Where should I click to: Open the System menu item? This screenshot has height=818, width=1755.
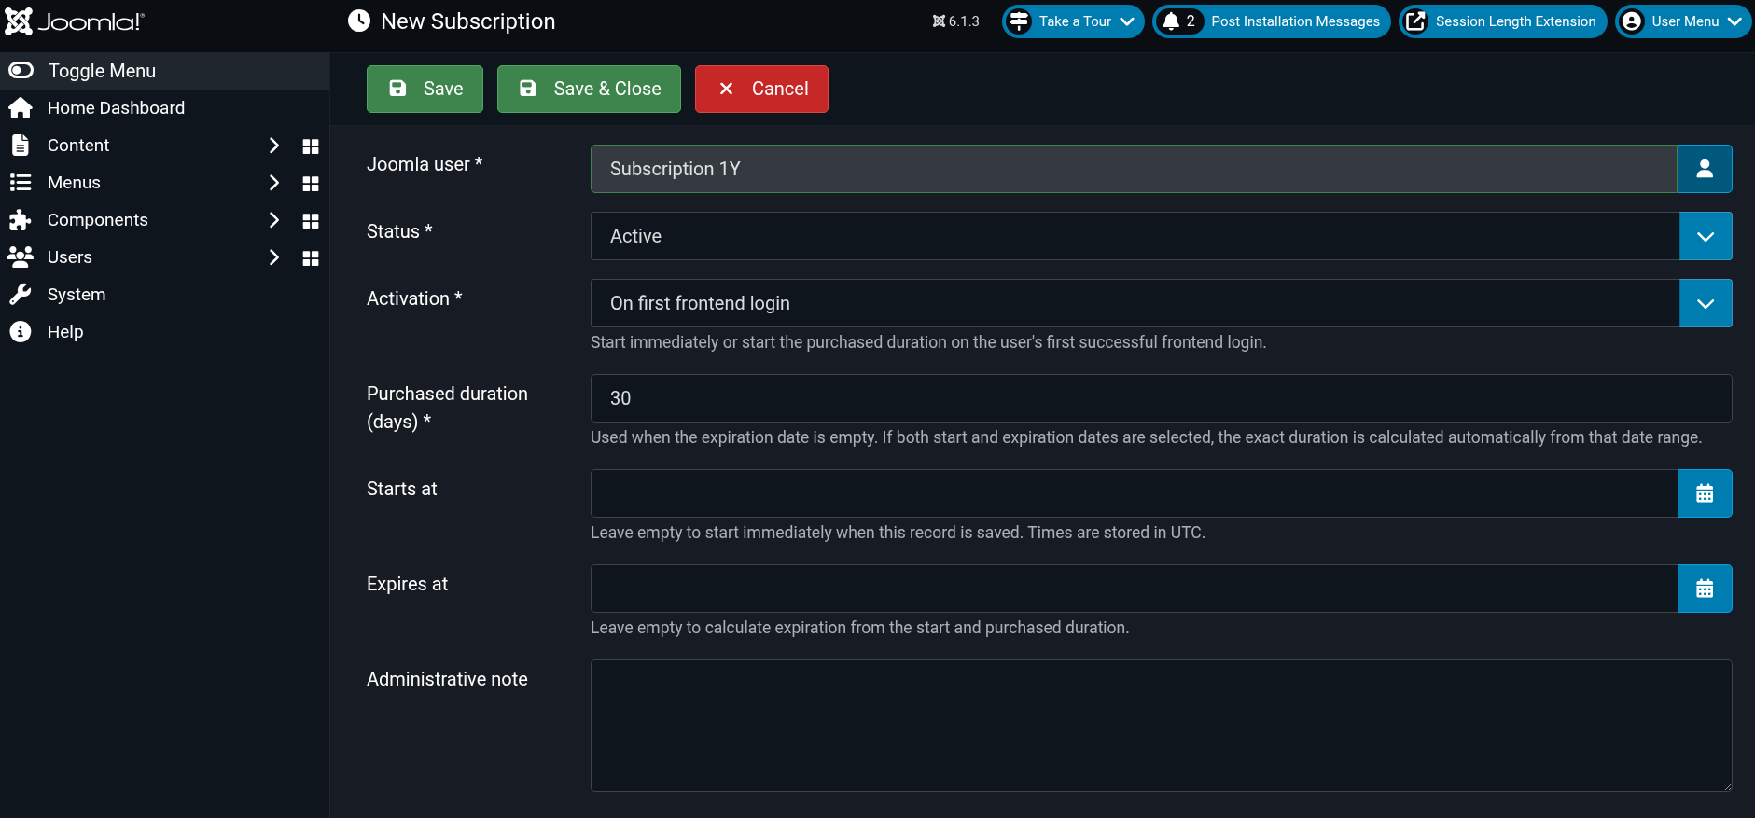[x=77, y=295]
